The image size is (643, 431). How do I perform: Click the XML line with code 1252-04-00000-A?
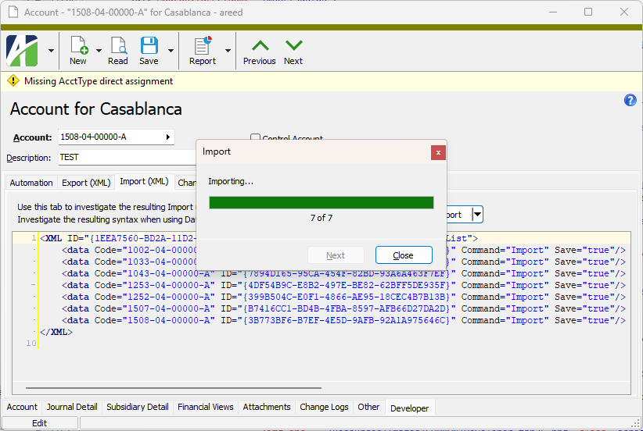click(x=343, y=297)
